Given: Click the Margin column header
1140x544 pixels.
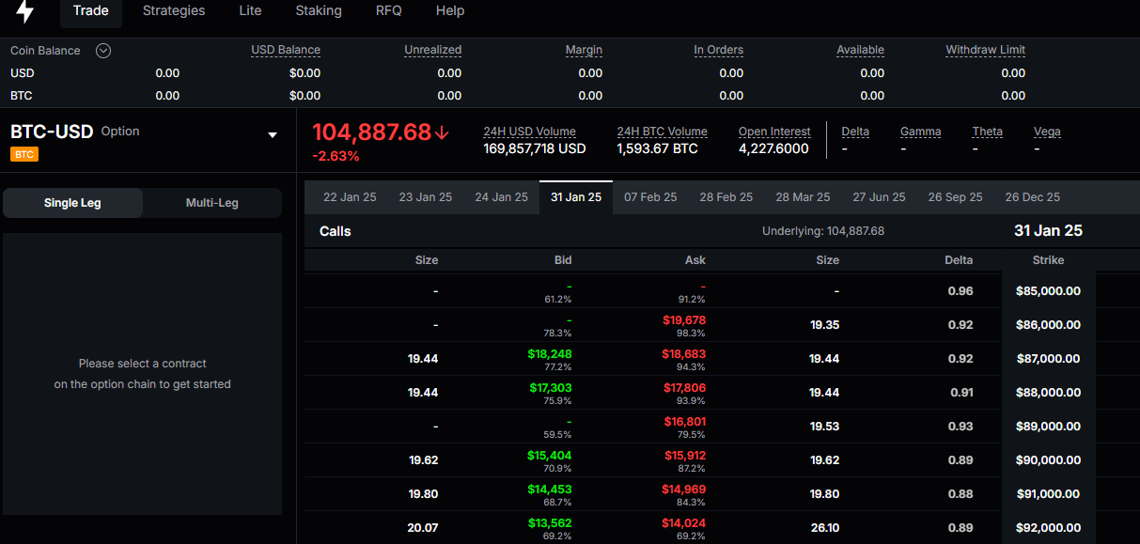Looking at the screenshot, I should (x=584, y=51).
